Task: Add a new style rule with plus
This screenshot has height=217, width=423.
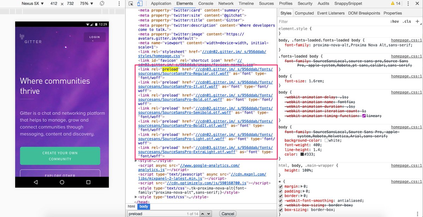Action: (417, 21)
